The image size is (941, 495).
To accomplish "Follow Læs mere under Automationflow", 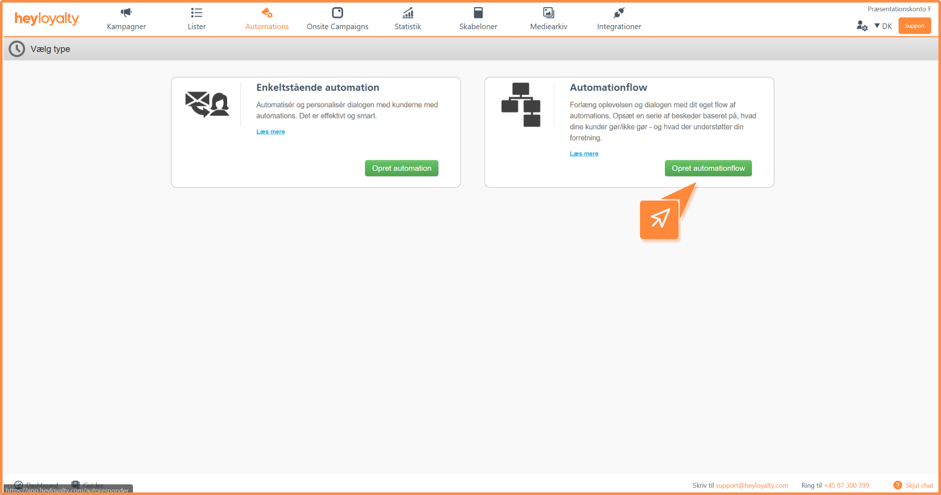I will 584,154.
